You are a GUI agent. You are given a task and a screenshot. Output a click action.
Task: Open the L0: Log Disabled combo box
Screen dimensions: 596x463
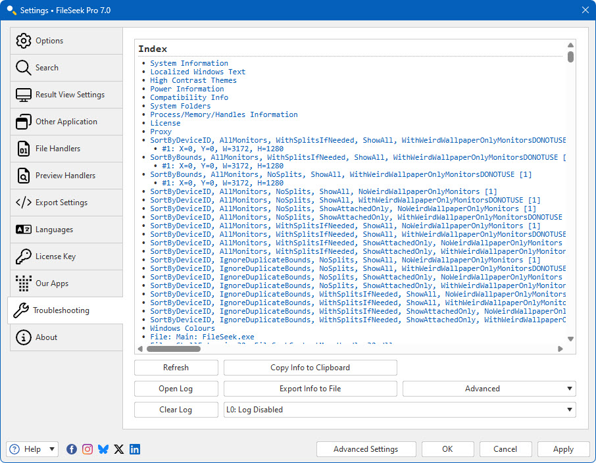400,410
